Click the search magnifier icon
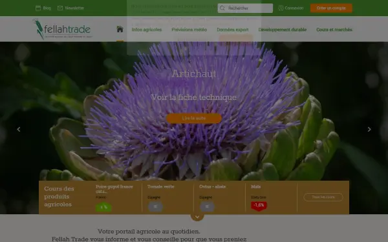 click(222, 8)
